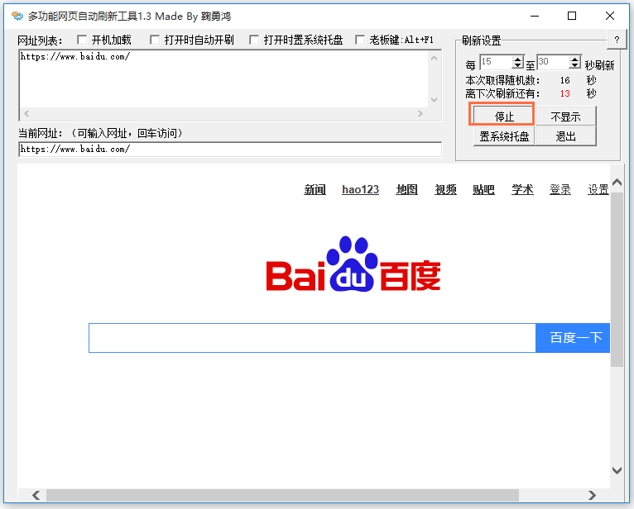Click the 当前网址 input field
The height and width of the screenshot is (509, 634).
click(x=230, y=150)
